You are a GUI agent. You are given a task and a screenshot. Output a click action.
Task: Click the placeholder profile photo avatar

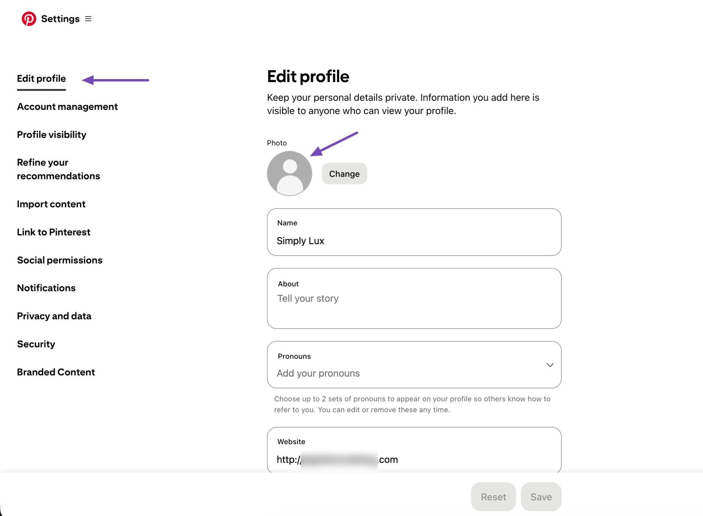289,173
